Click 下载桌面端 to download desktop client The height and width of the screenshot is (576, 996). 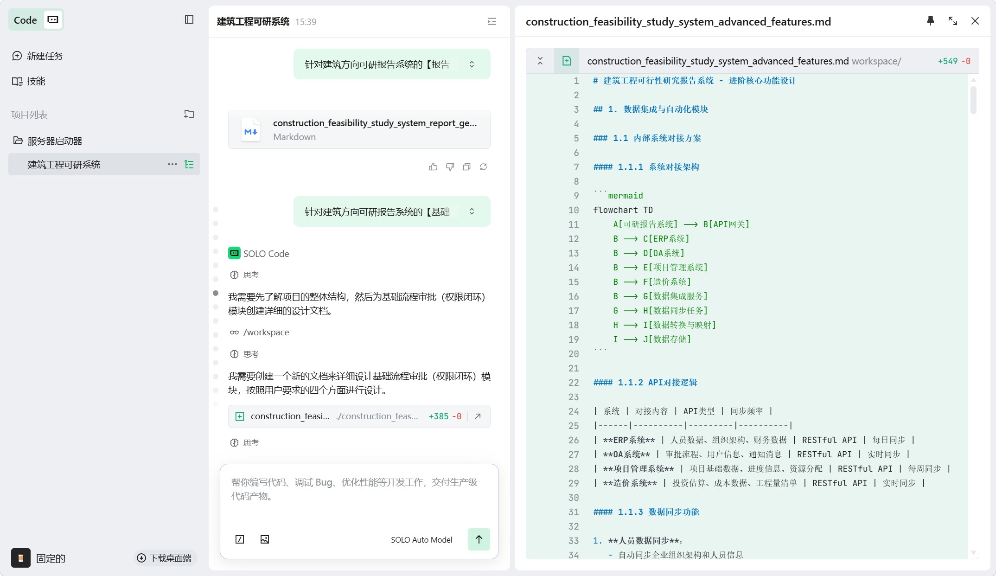165,558
